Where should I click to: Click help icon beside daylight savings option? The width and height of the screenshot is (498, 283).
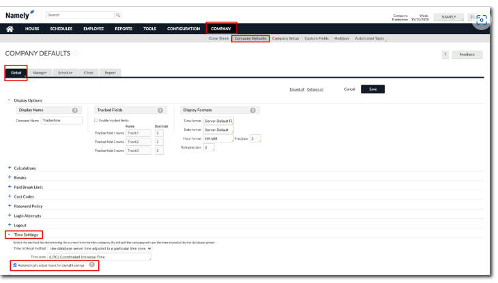[x=91, y=265]
